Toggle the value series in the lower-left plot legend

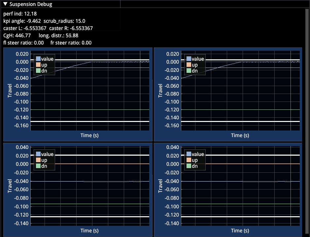45,154
